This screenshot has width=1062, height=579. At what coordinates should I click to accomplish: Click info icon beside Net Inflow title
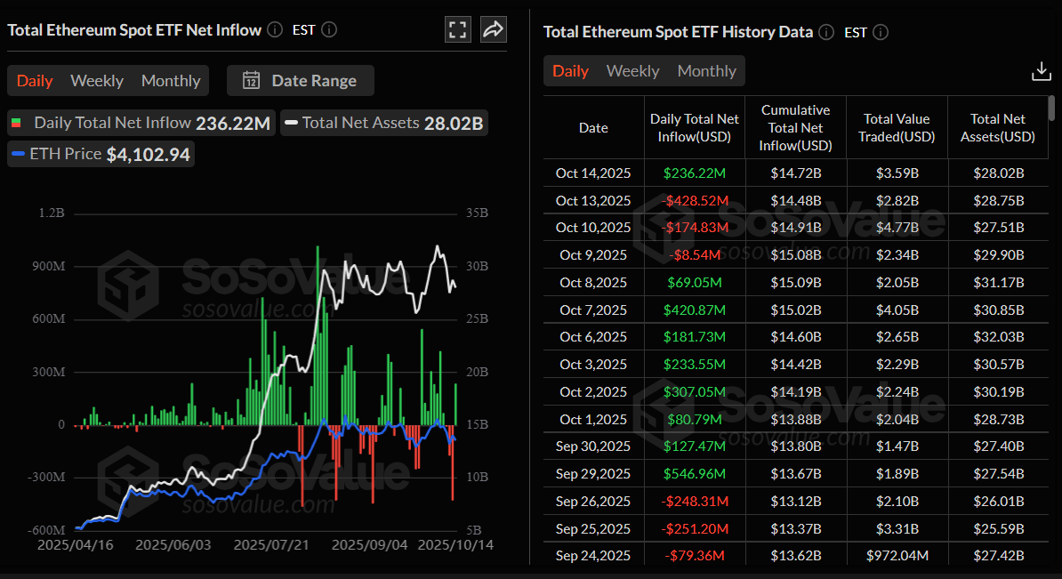point(275,29)
